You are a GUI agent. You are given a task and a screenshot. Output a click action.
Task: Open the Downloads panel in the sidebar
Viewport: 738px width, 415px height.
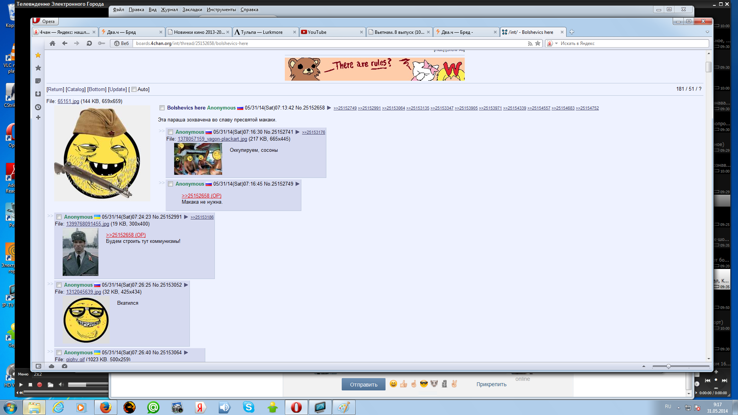[38, 94]
